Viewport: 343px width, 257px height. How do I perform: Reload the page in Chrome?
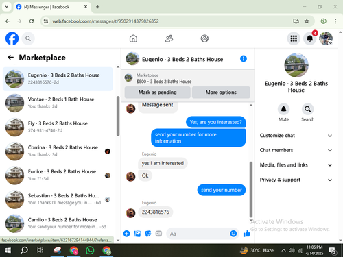[x=32, y=21]
